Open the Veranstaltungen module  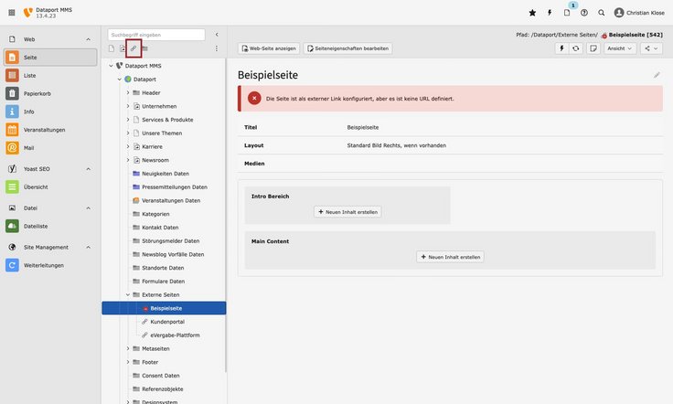(50, 130)
